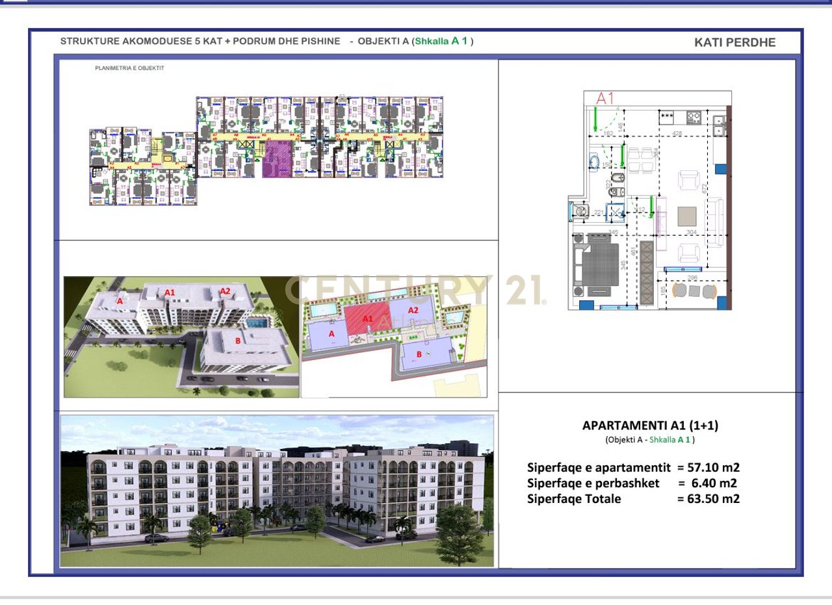Screen dimensions: 832x605
Task: Select the sofa symbol in the living room
Action: click(714, 223)
